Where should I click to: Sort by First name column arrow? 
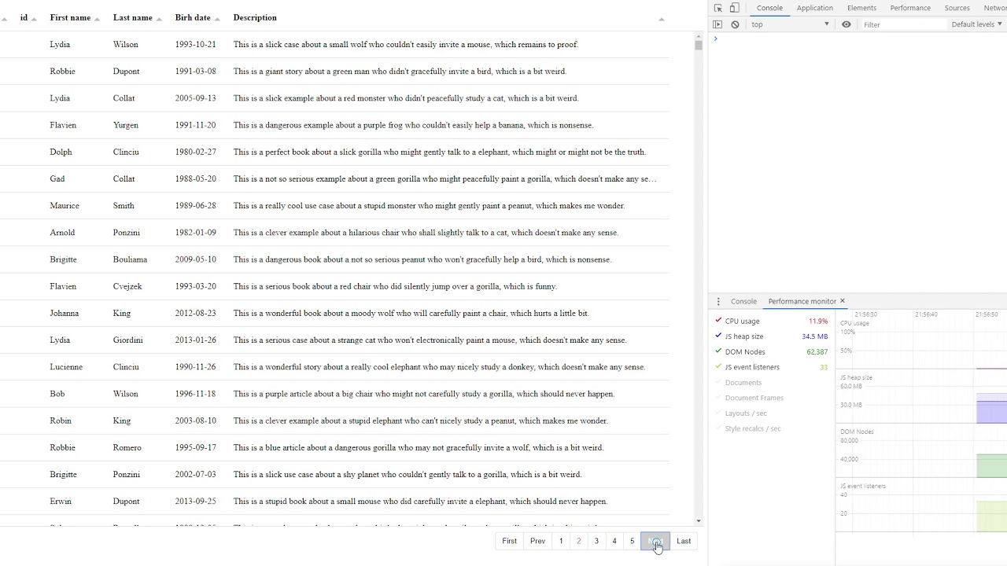97,18
